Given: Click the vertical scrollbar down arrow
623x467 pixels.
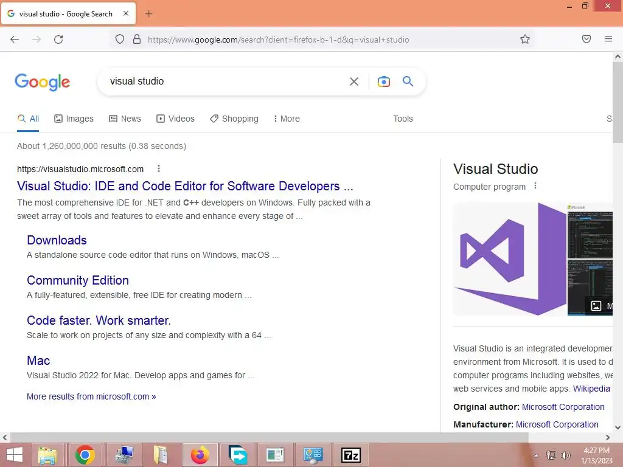Looking at the screenshot, I should click(618, 427).
